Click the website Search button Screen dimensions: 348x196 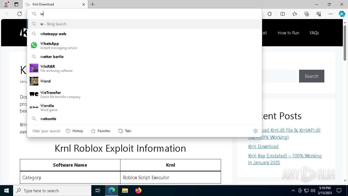312,76
